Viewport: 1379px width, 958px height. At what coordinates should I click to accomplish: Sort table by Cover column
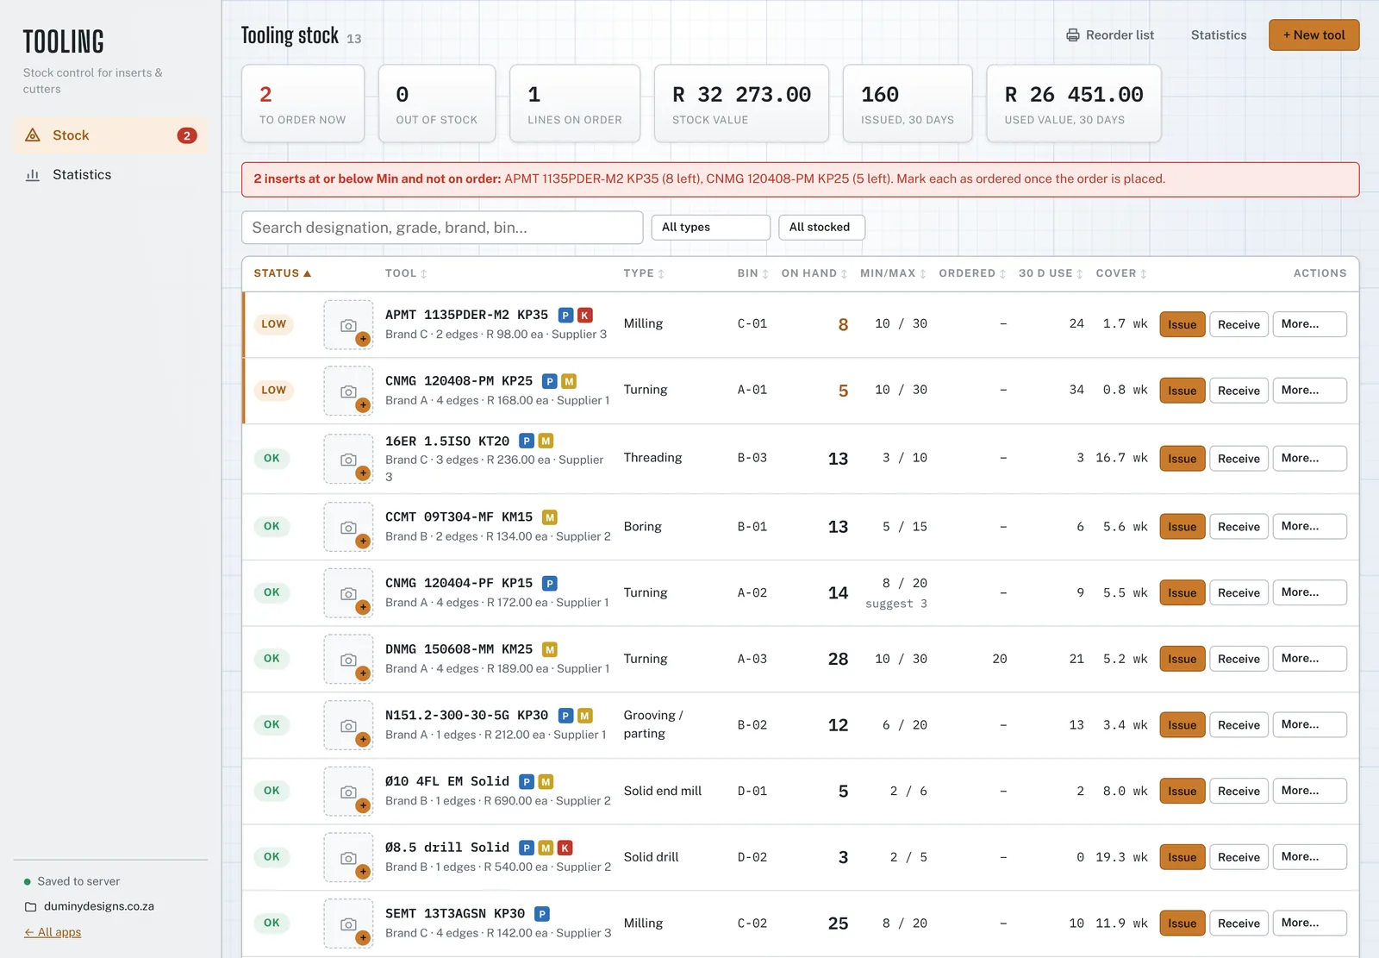[x=1121, y=273]
